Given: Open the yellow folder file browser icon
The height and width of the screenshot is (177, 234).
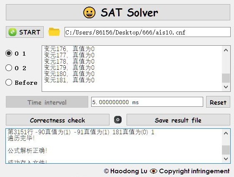Looking at the screenshot, I should 54,32.
